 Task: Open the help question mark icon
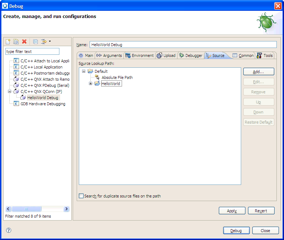pyautogui.click(x=9, y=230)
